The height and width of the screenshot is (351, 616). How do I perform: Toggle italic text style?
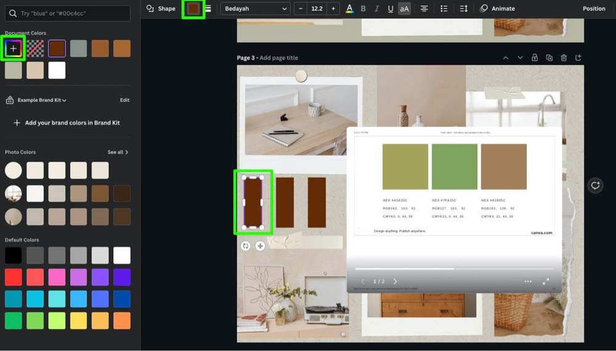376,9
